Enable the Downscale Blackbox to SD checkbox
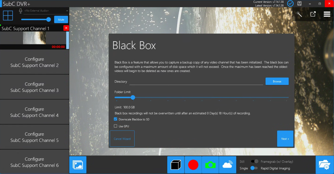 115,119
